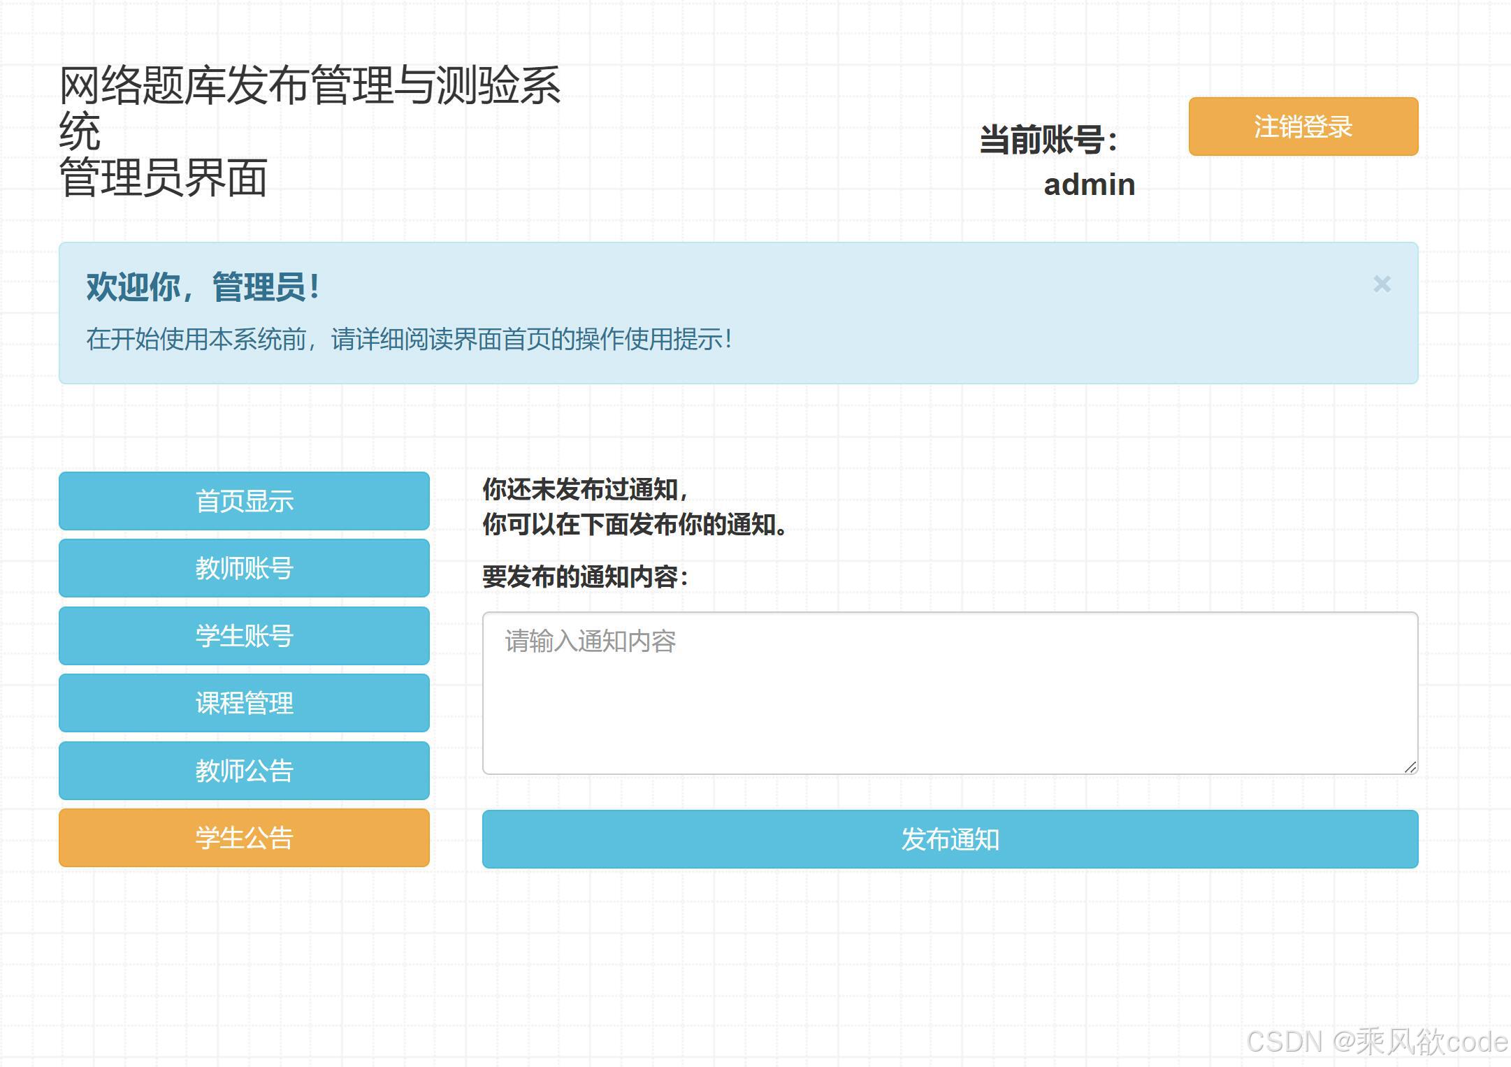Click the 你还未发布过通知 notice text
Screen dimensions: 1511x1067
(585, 489)
